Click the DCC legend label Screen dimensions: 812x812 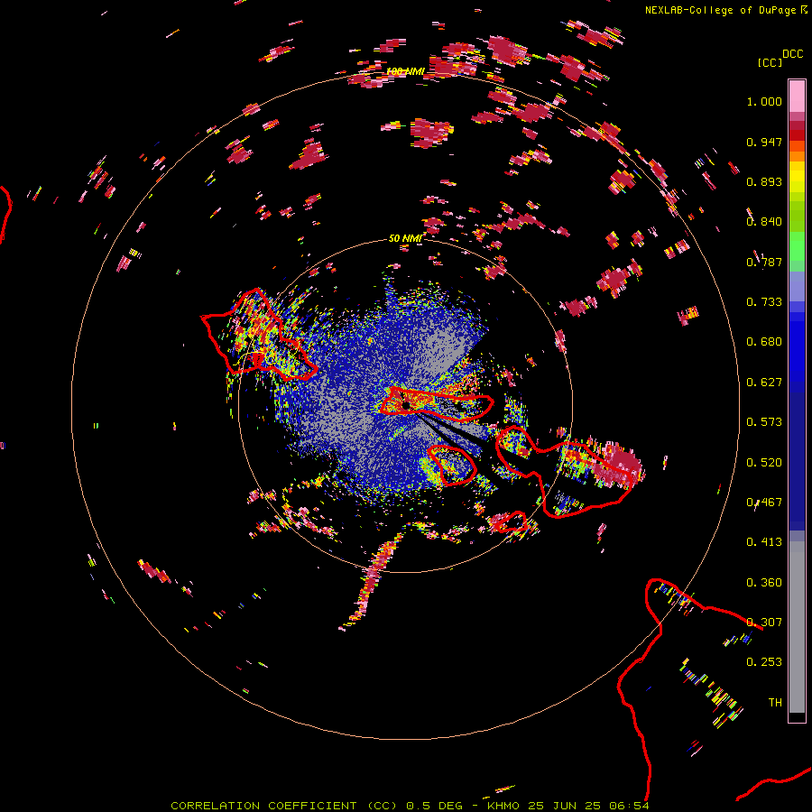(x=792, y=54)
